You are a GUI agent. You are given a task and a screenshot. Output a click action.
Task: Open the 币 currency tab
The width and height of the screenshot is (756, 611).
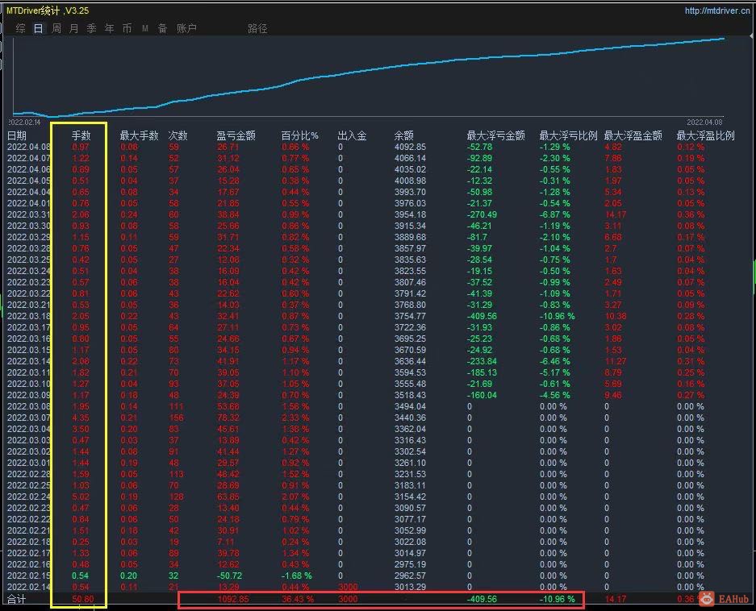[x=127, y=28]
